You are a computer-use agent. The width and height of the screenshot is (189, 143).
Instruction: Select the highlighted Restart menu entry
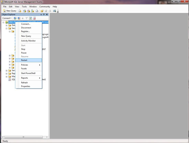[x=29, y=60]
